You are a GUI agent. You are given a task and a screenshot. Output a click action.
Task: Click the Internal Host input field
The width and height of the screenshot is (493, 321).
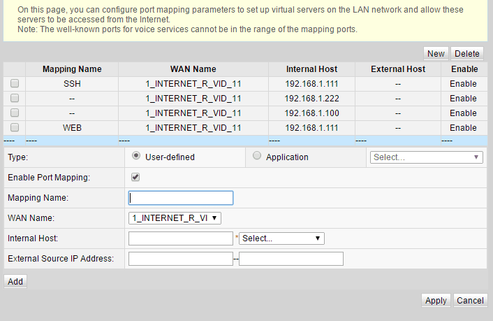181,238
